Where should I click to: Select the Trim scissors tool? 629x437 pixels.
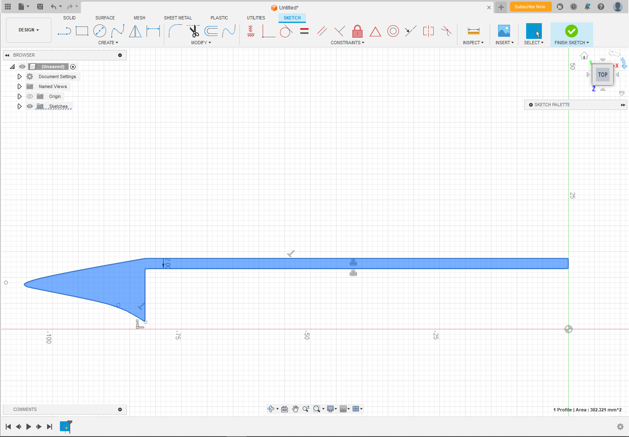pyautogui.click(x=193, y=31)
